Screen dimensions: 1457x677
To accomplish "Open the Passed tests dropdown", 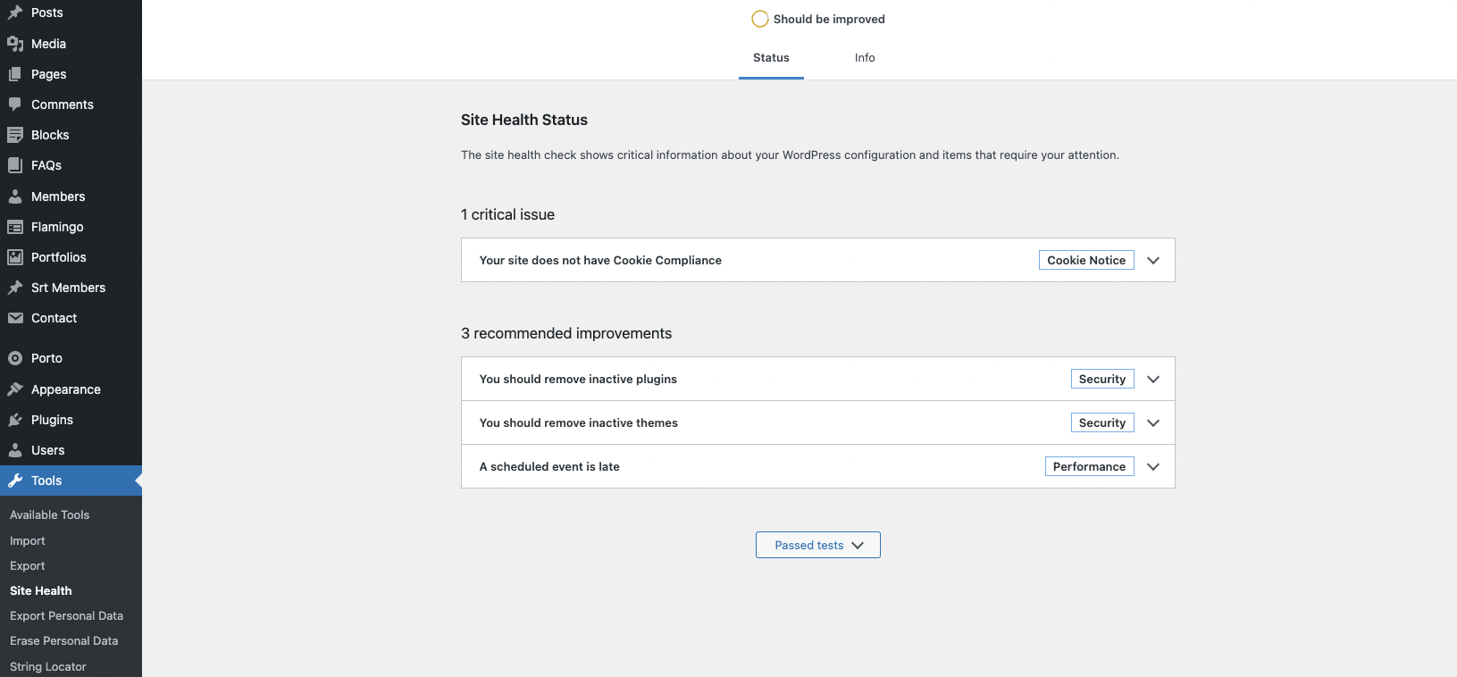I will pyautogui.click(x=818, y=545).
